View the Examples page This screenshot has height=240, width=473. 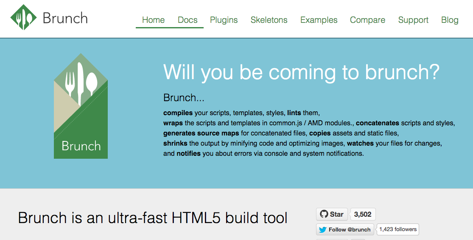point(319,20)
